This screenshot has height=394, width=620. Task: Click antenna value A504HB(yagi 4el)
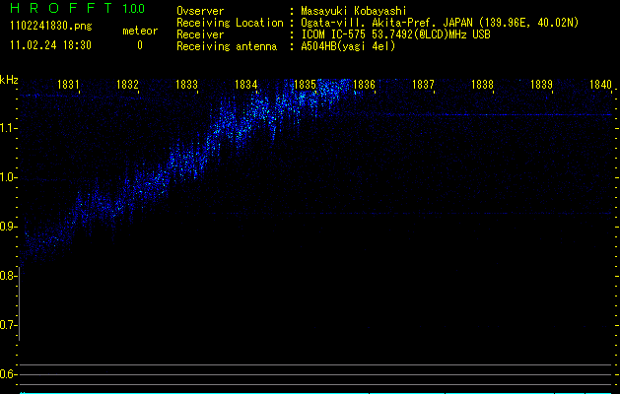pos(348,46)
